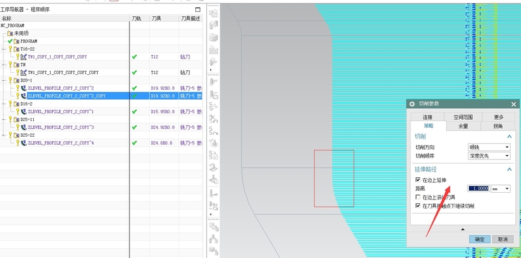The height and width of the screenshot is (258, 521).
Task: Enable the 在边上滚动刀具 checkbox
Action: tap(418, 197)
